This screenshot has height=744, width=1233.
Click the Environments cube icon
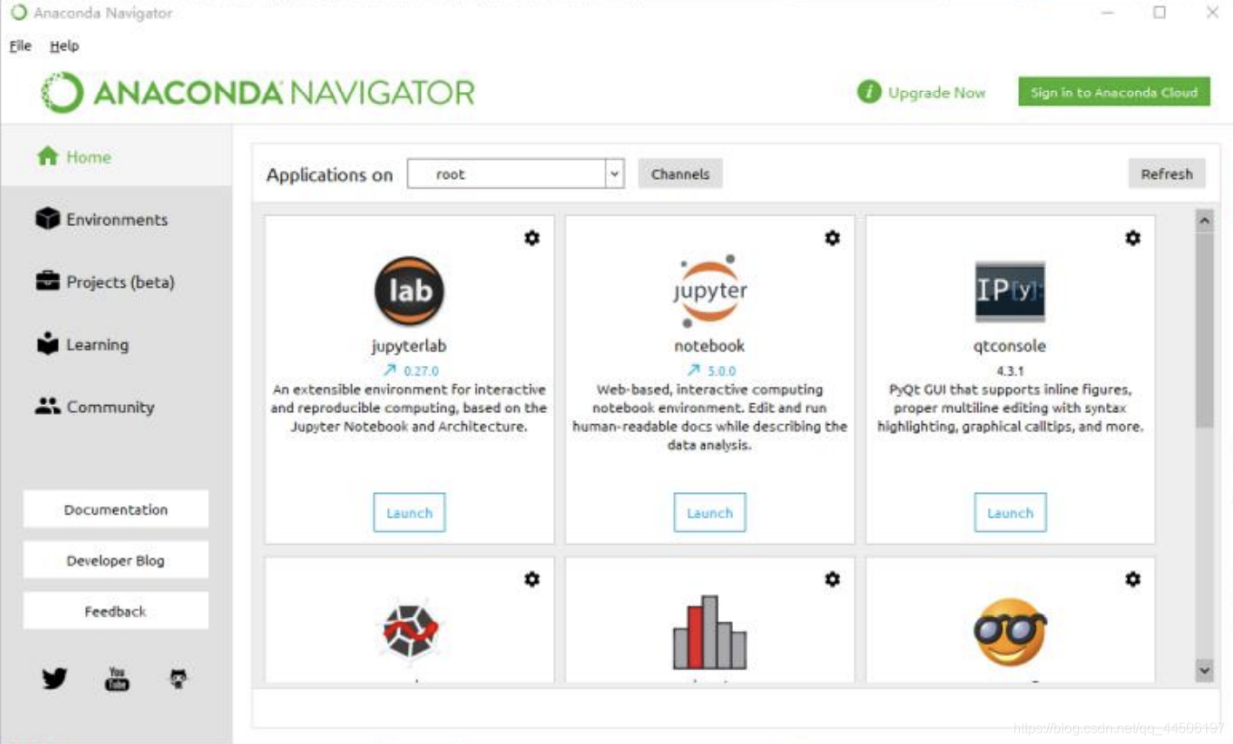(48, 218)
